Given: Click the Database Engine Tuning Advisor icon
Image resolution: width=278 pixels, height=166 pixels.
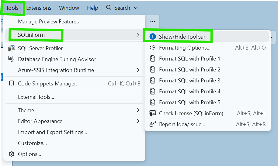Looking at the screenshot, I should tap(12, 59).
